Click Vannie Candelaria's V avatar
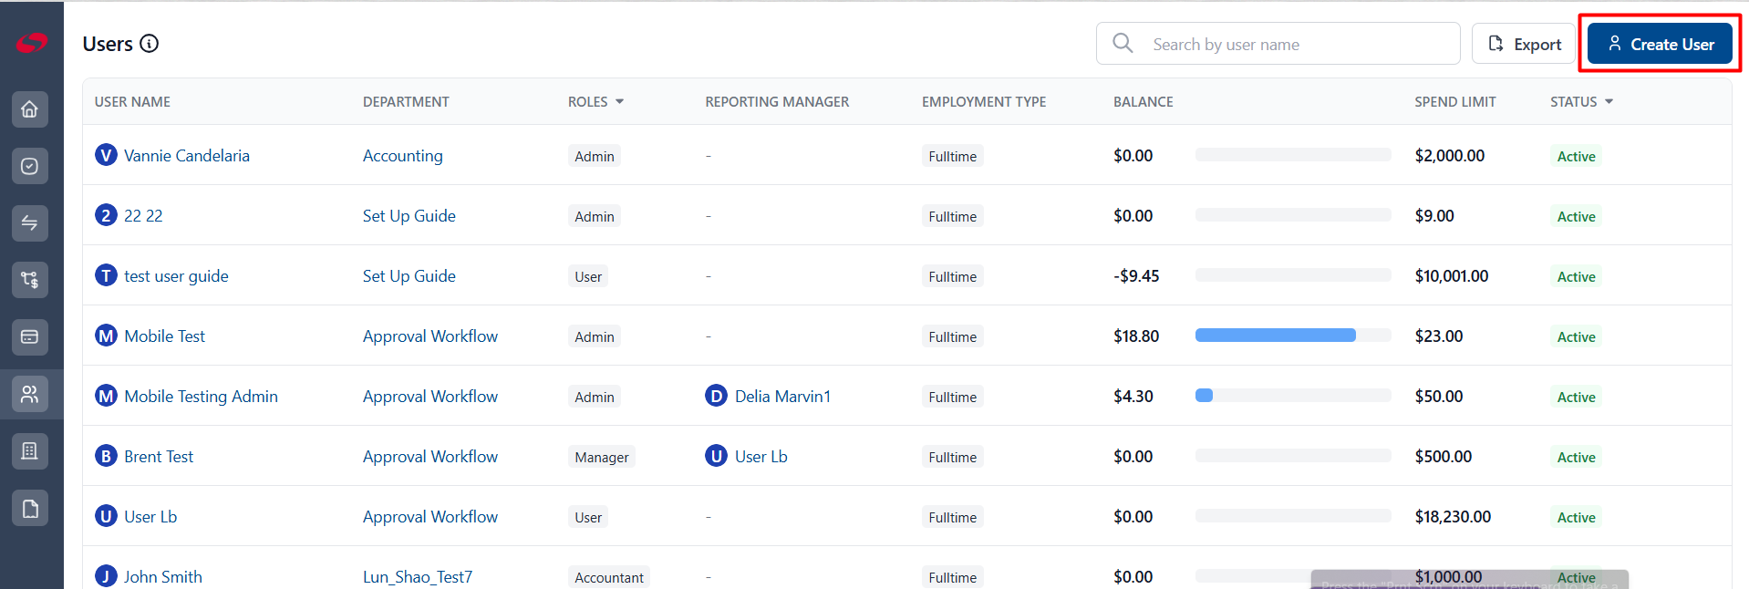Viewport: 1749px width, 589px height. (106, 155)
